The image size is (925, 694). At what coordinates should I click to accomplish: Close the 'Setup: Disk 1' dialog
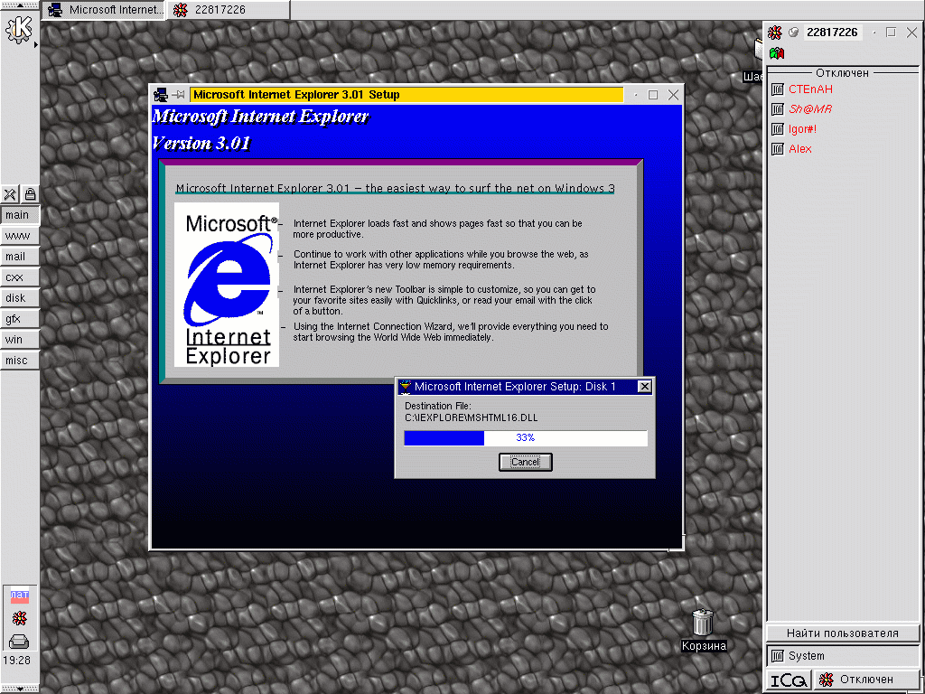click(x=645, y=387)
